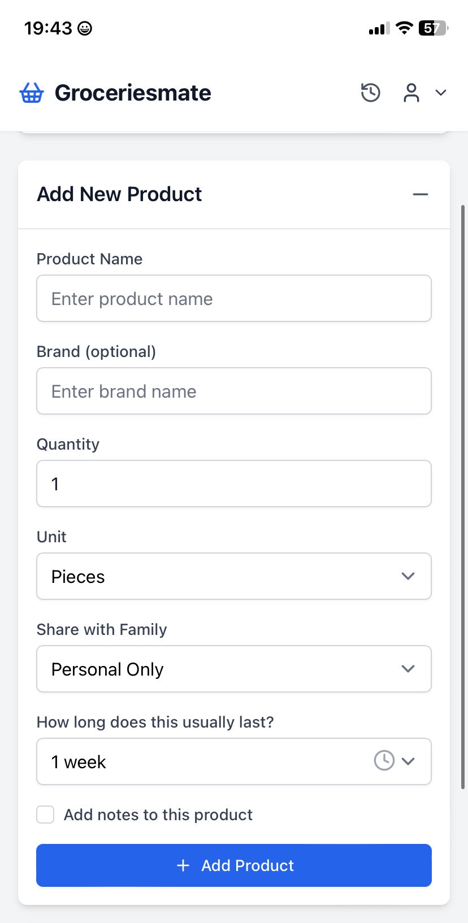The image size is (468, 923).
Task: Focus the Brand name input field
Action: (x=234, y=391)
